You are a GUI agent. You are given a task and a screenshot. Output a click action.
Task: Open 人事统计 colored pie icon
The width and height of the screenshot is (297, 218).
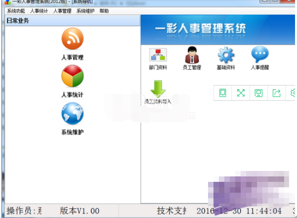(x=72, y=76)
